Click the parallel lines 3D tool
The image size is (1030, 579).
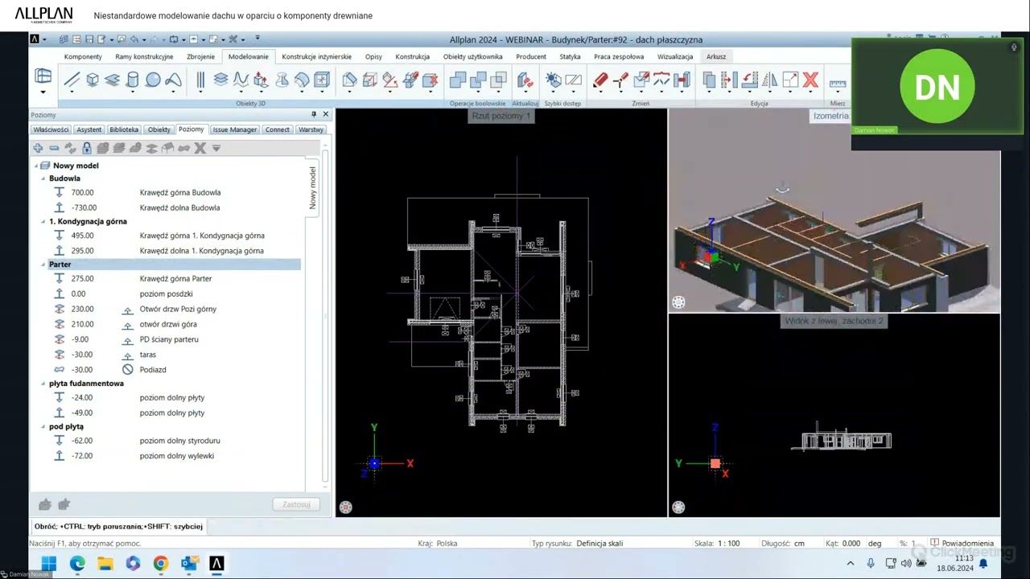pos(200,80)
